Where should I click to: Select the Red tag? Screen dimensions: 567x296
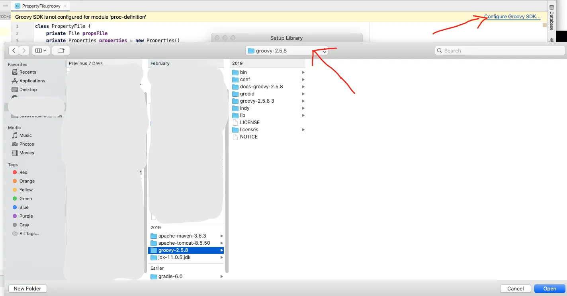(x=23, y=172)
